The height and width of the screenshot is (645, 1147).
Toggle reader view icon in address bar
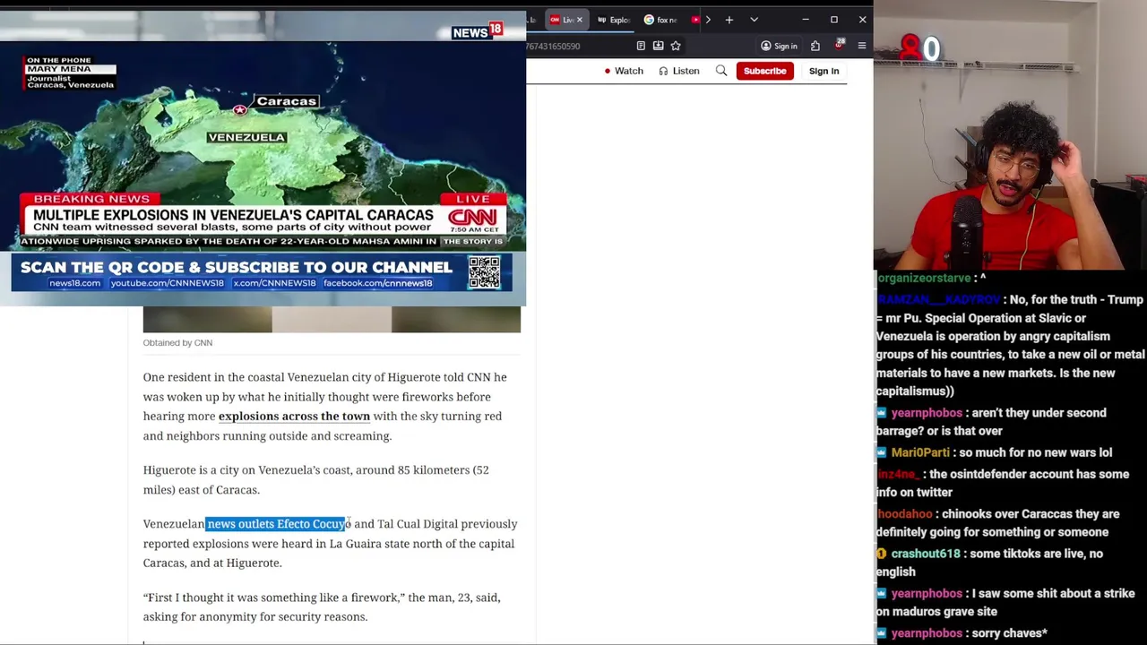pyautogui.click(x=641, y=46)
